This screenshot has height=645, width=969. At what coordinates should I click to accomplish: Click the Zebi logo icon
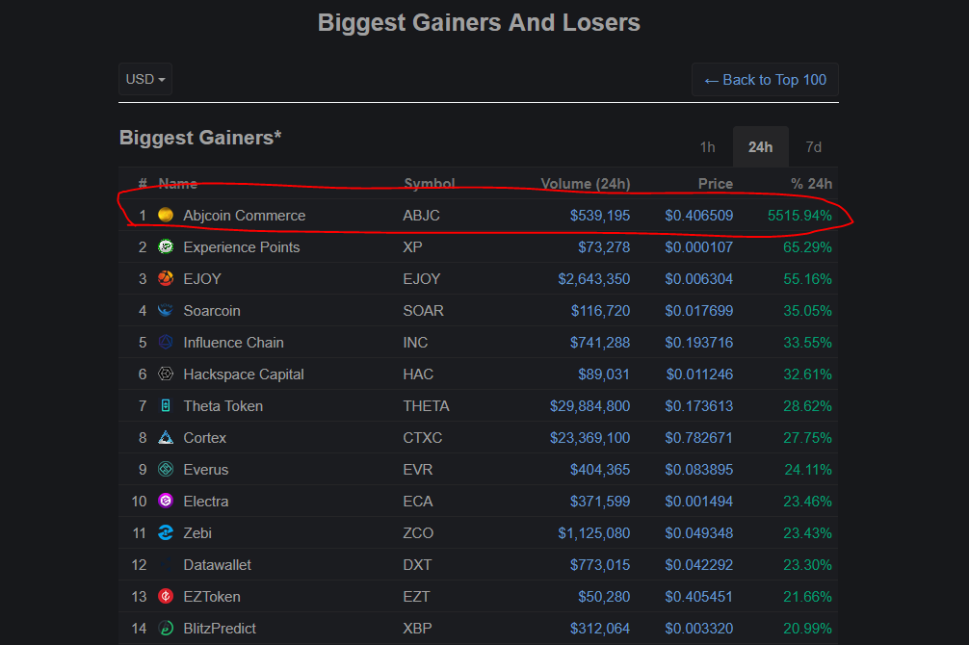coord(166,533)
